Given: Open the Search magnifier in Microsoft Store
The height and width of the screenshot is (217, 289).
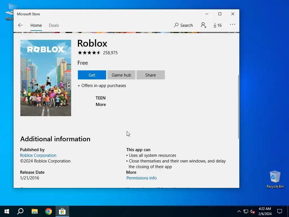Looking at the screenshot, I should pos(183,25).
